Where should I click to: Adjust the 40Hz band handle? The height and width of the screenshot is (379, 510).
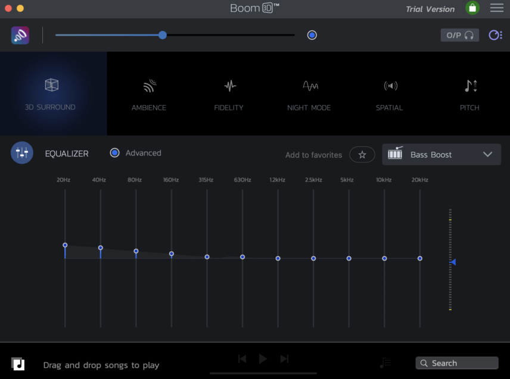101,248
